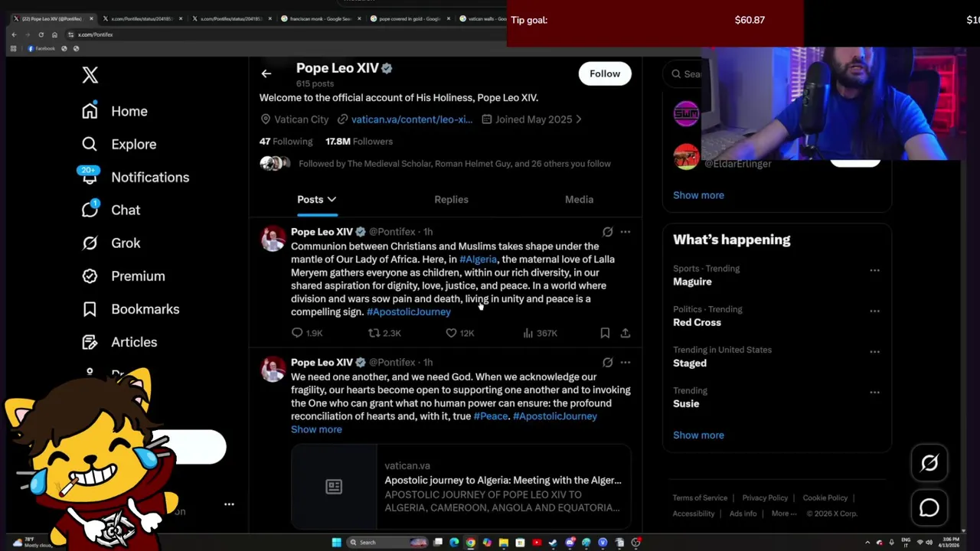Open Chrome from the taskbar
This screenshot has width=980, height=551.
point(470,543)
